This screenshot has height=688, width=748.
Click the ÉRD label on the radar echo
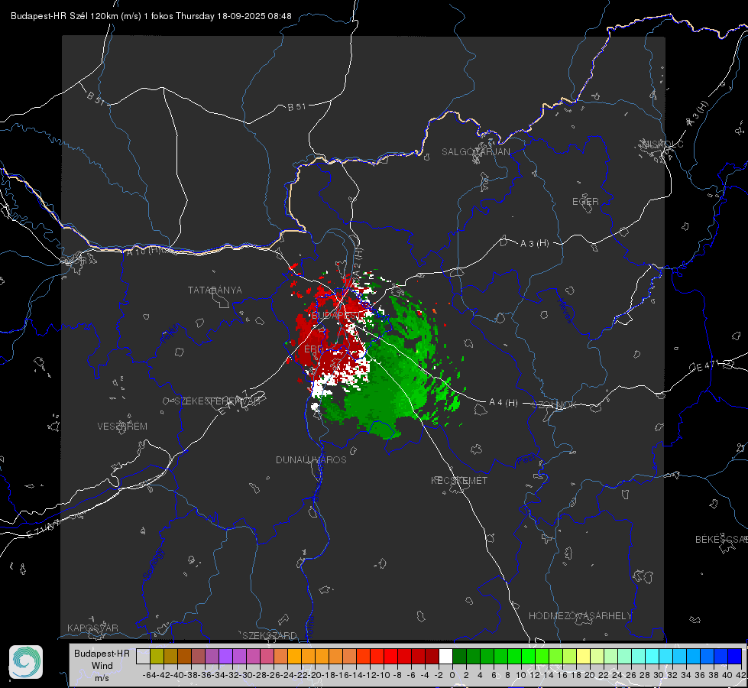pos(313,349)
